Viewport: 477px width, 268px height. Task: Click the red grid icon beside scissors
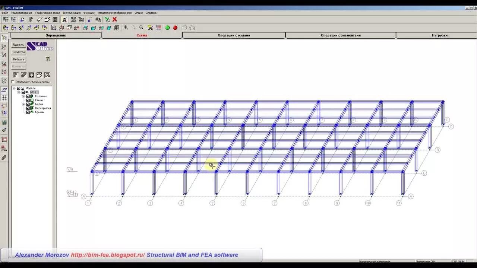[x=158, y=28]
